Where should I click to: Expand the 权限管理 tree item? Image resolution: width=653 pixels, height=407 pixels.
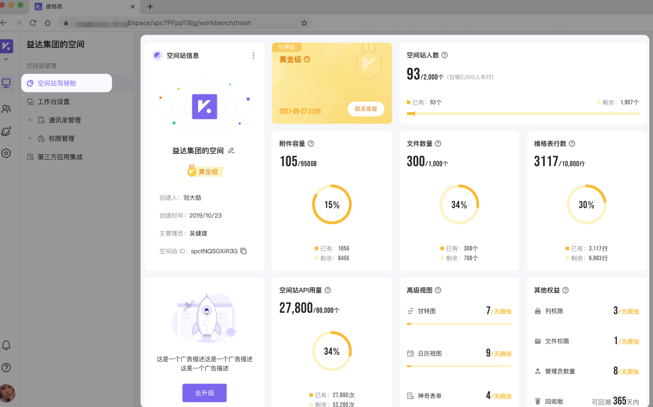tap(30, 138)
